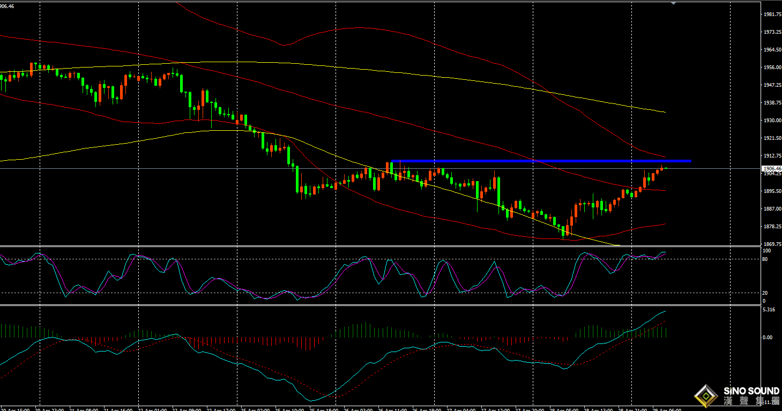Image resolution: width=782 pixels, height=411 pixels.
Task: Click the stochastic 0 scale label
Action: [764, 301]
